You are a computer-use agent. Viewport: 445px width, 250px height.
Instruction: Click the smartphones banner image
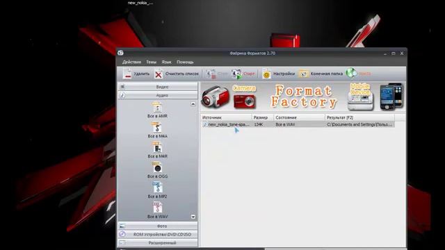(x=391, y=97)
